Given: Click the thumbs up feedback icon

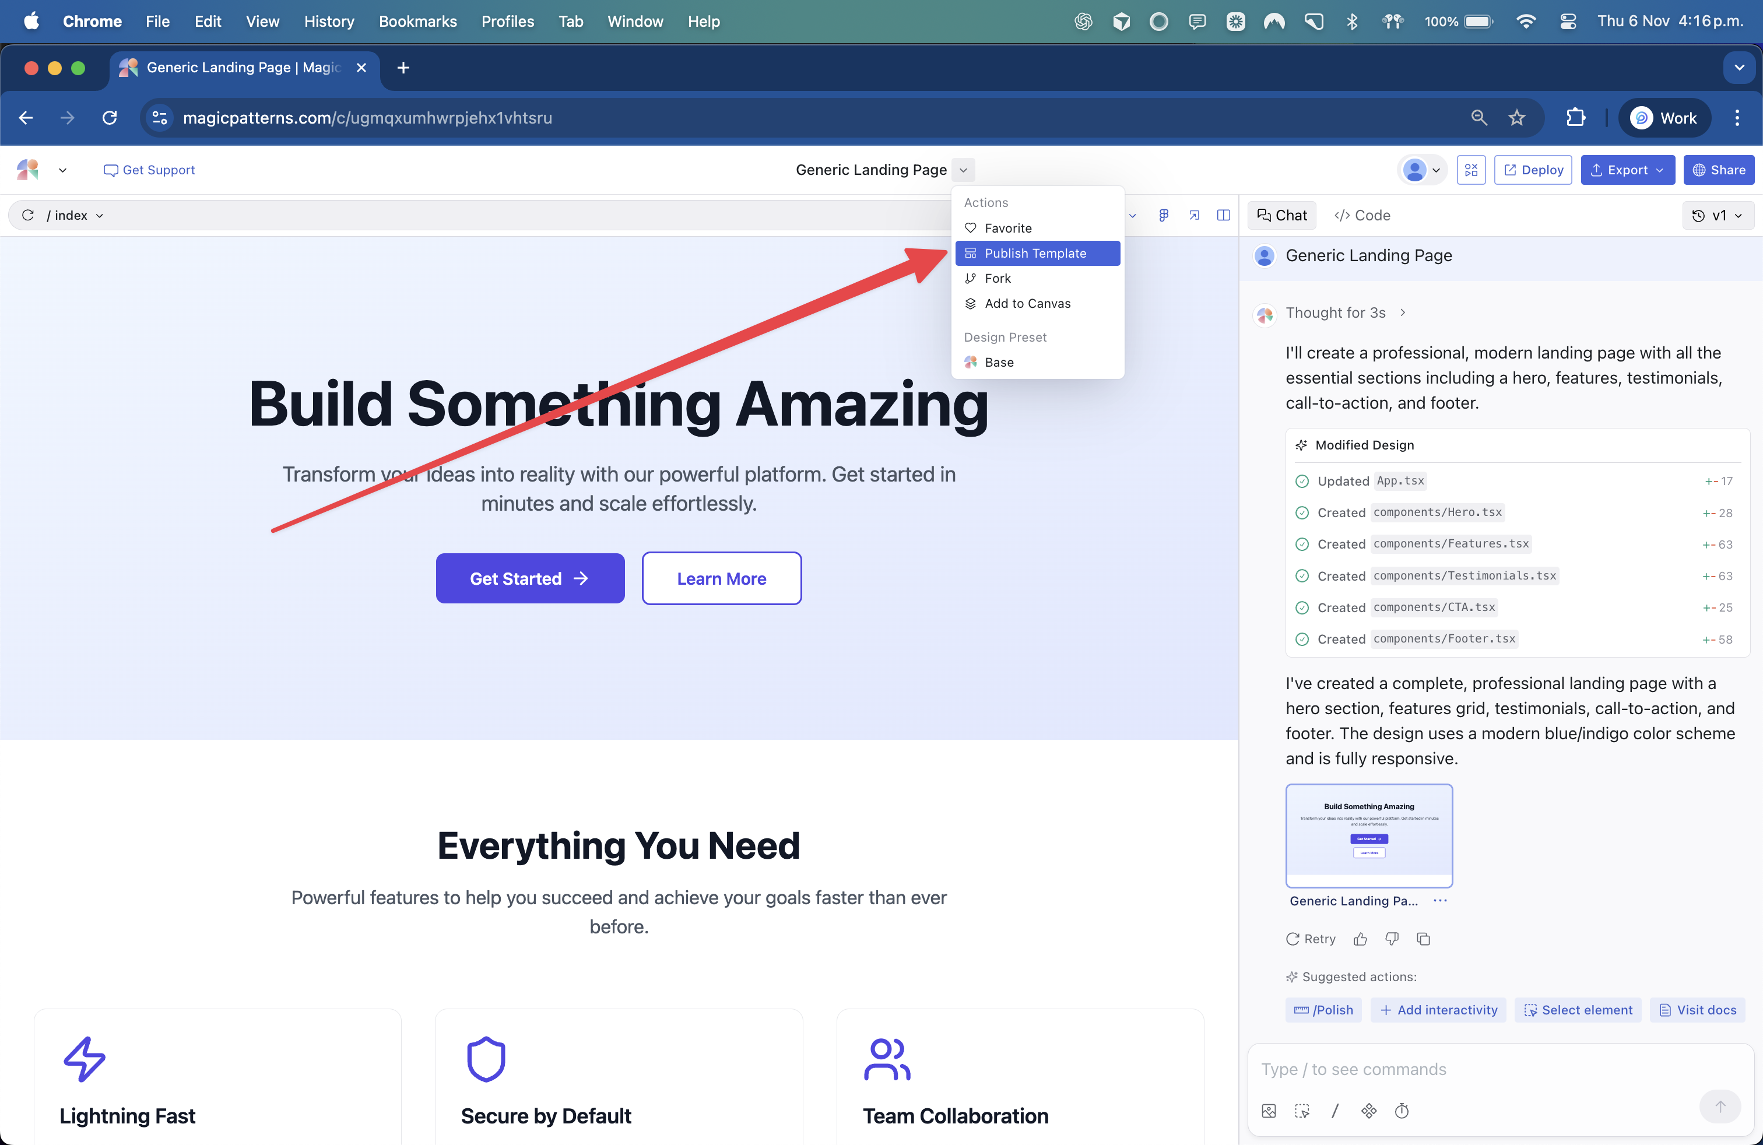Looking at the screenshot, I should pyautogui.click(x=1360, y=939).
